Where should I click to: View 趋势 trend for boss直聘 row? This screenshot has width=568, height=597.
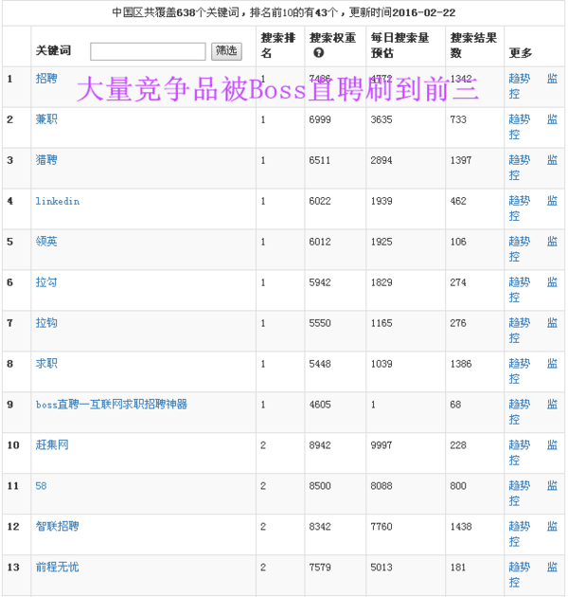520,405
